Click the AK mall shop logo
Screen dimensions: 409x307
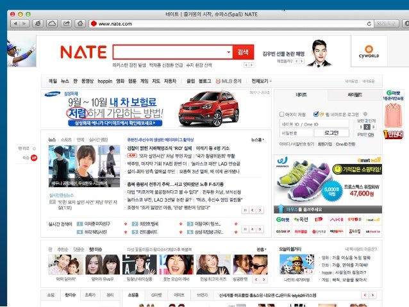coord(337,220)
